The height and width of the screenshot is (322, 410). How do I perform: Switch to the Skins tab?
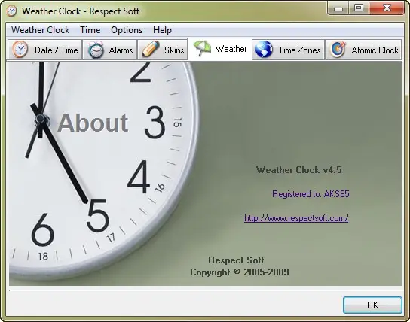click(162, 50)
